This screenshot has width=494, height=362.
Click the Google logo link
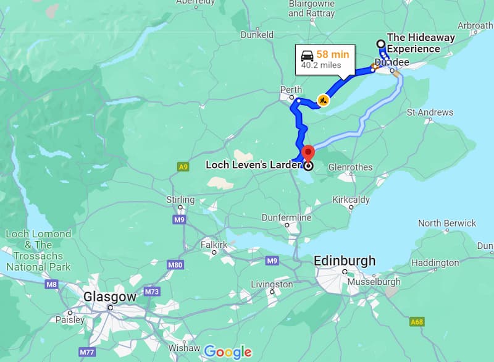[228, 352]
